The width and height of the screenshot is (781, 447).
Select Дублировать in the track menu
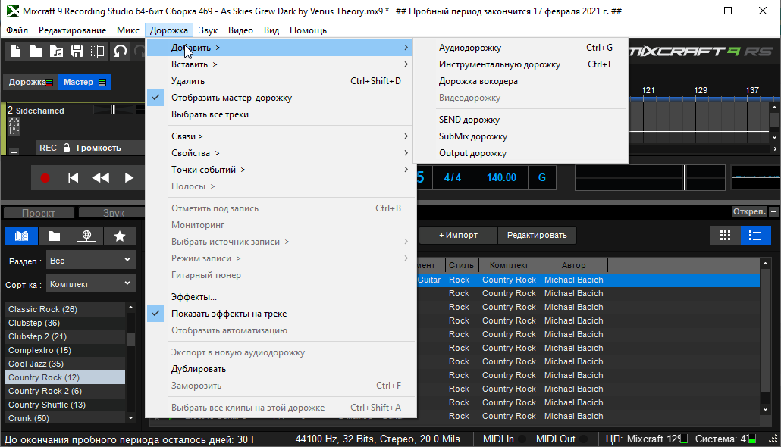click(x=281, y=369)
